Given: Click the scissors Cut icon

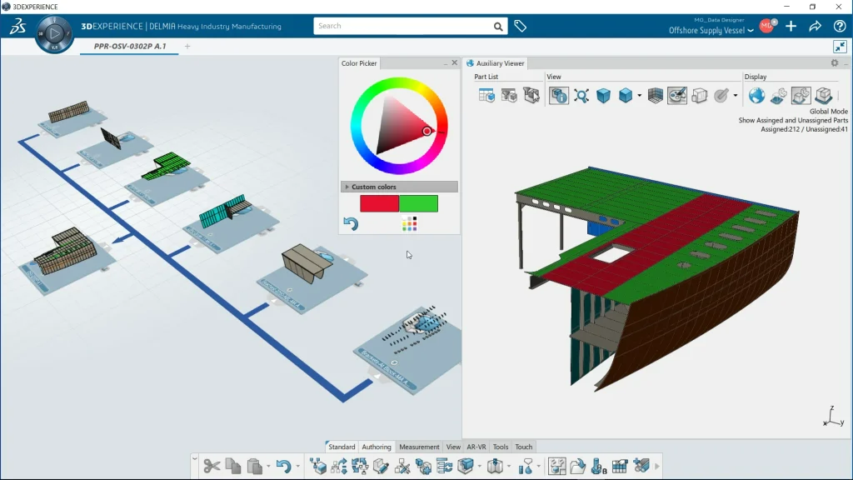Looking at the screenshot, I should point(212,466).
